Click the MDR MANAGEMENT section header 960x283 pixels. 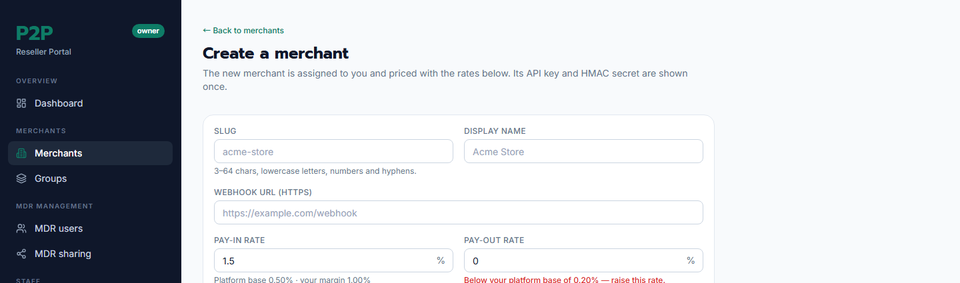point(55,206)
